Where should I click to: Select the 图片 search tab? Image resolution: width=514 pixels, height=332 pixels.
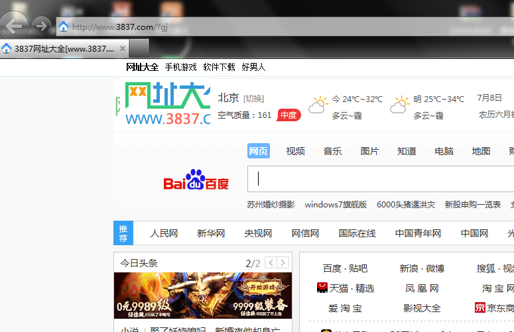tap(370, 151)
